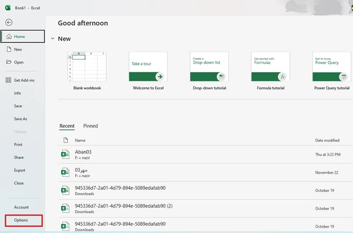Collapse the New section chevron

click(53, 38)
